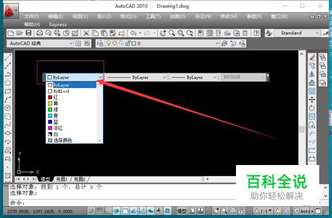The height and width of the screenshot is (218, 332).
Task: Select the Ellipse draw tool
Action: click(x=8, y=133)
